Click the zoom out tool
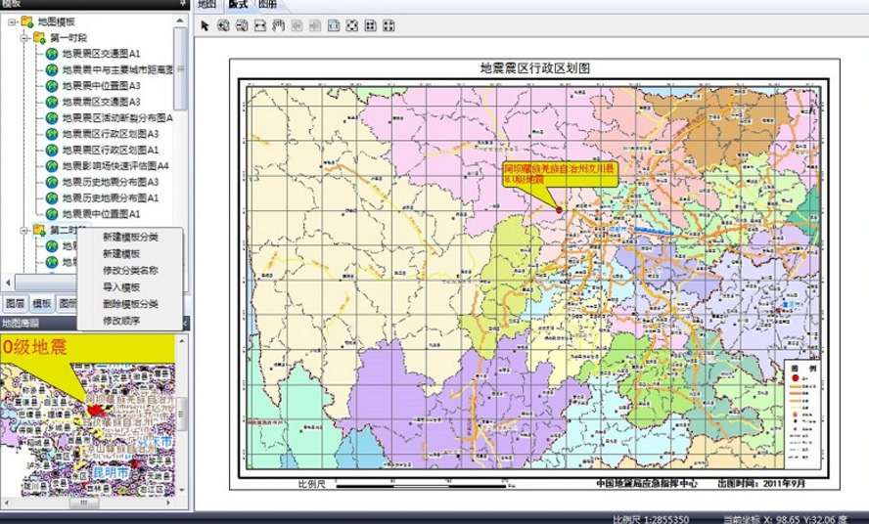869x524 pixels. tap(241, 25)
